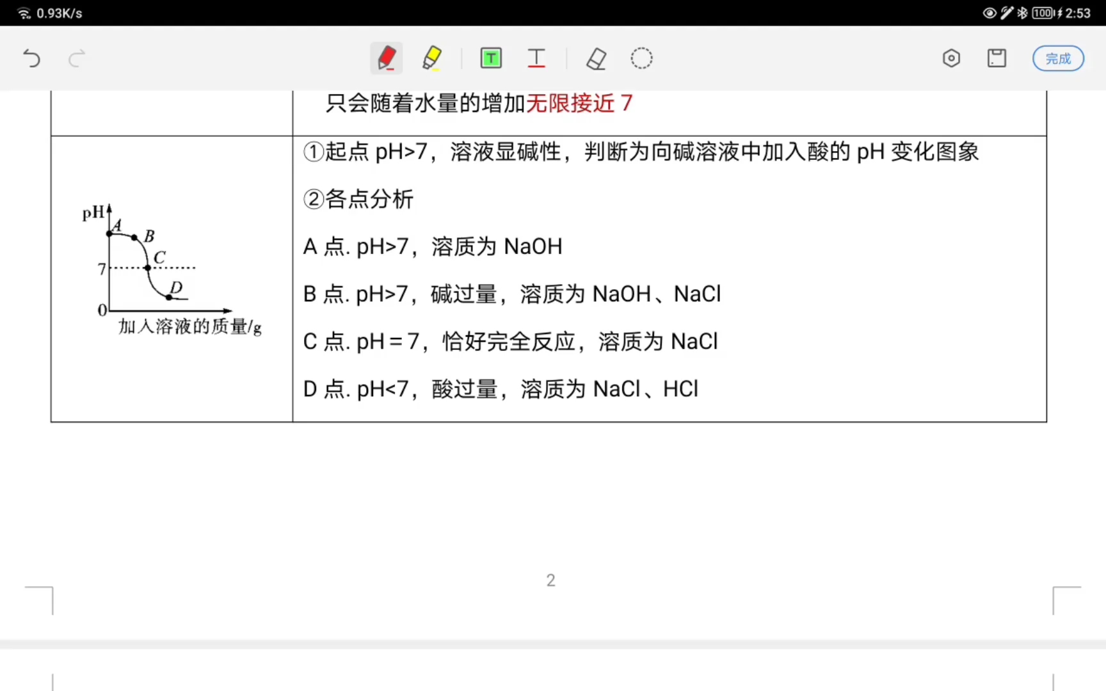Tap the pH curve graph image
Viewport: 1106px width, 691px height.
(x=172, y=269)
